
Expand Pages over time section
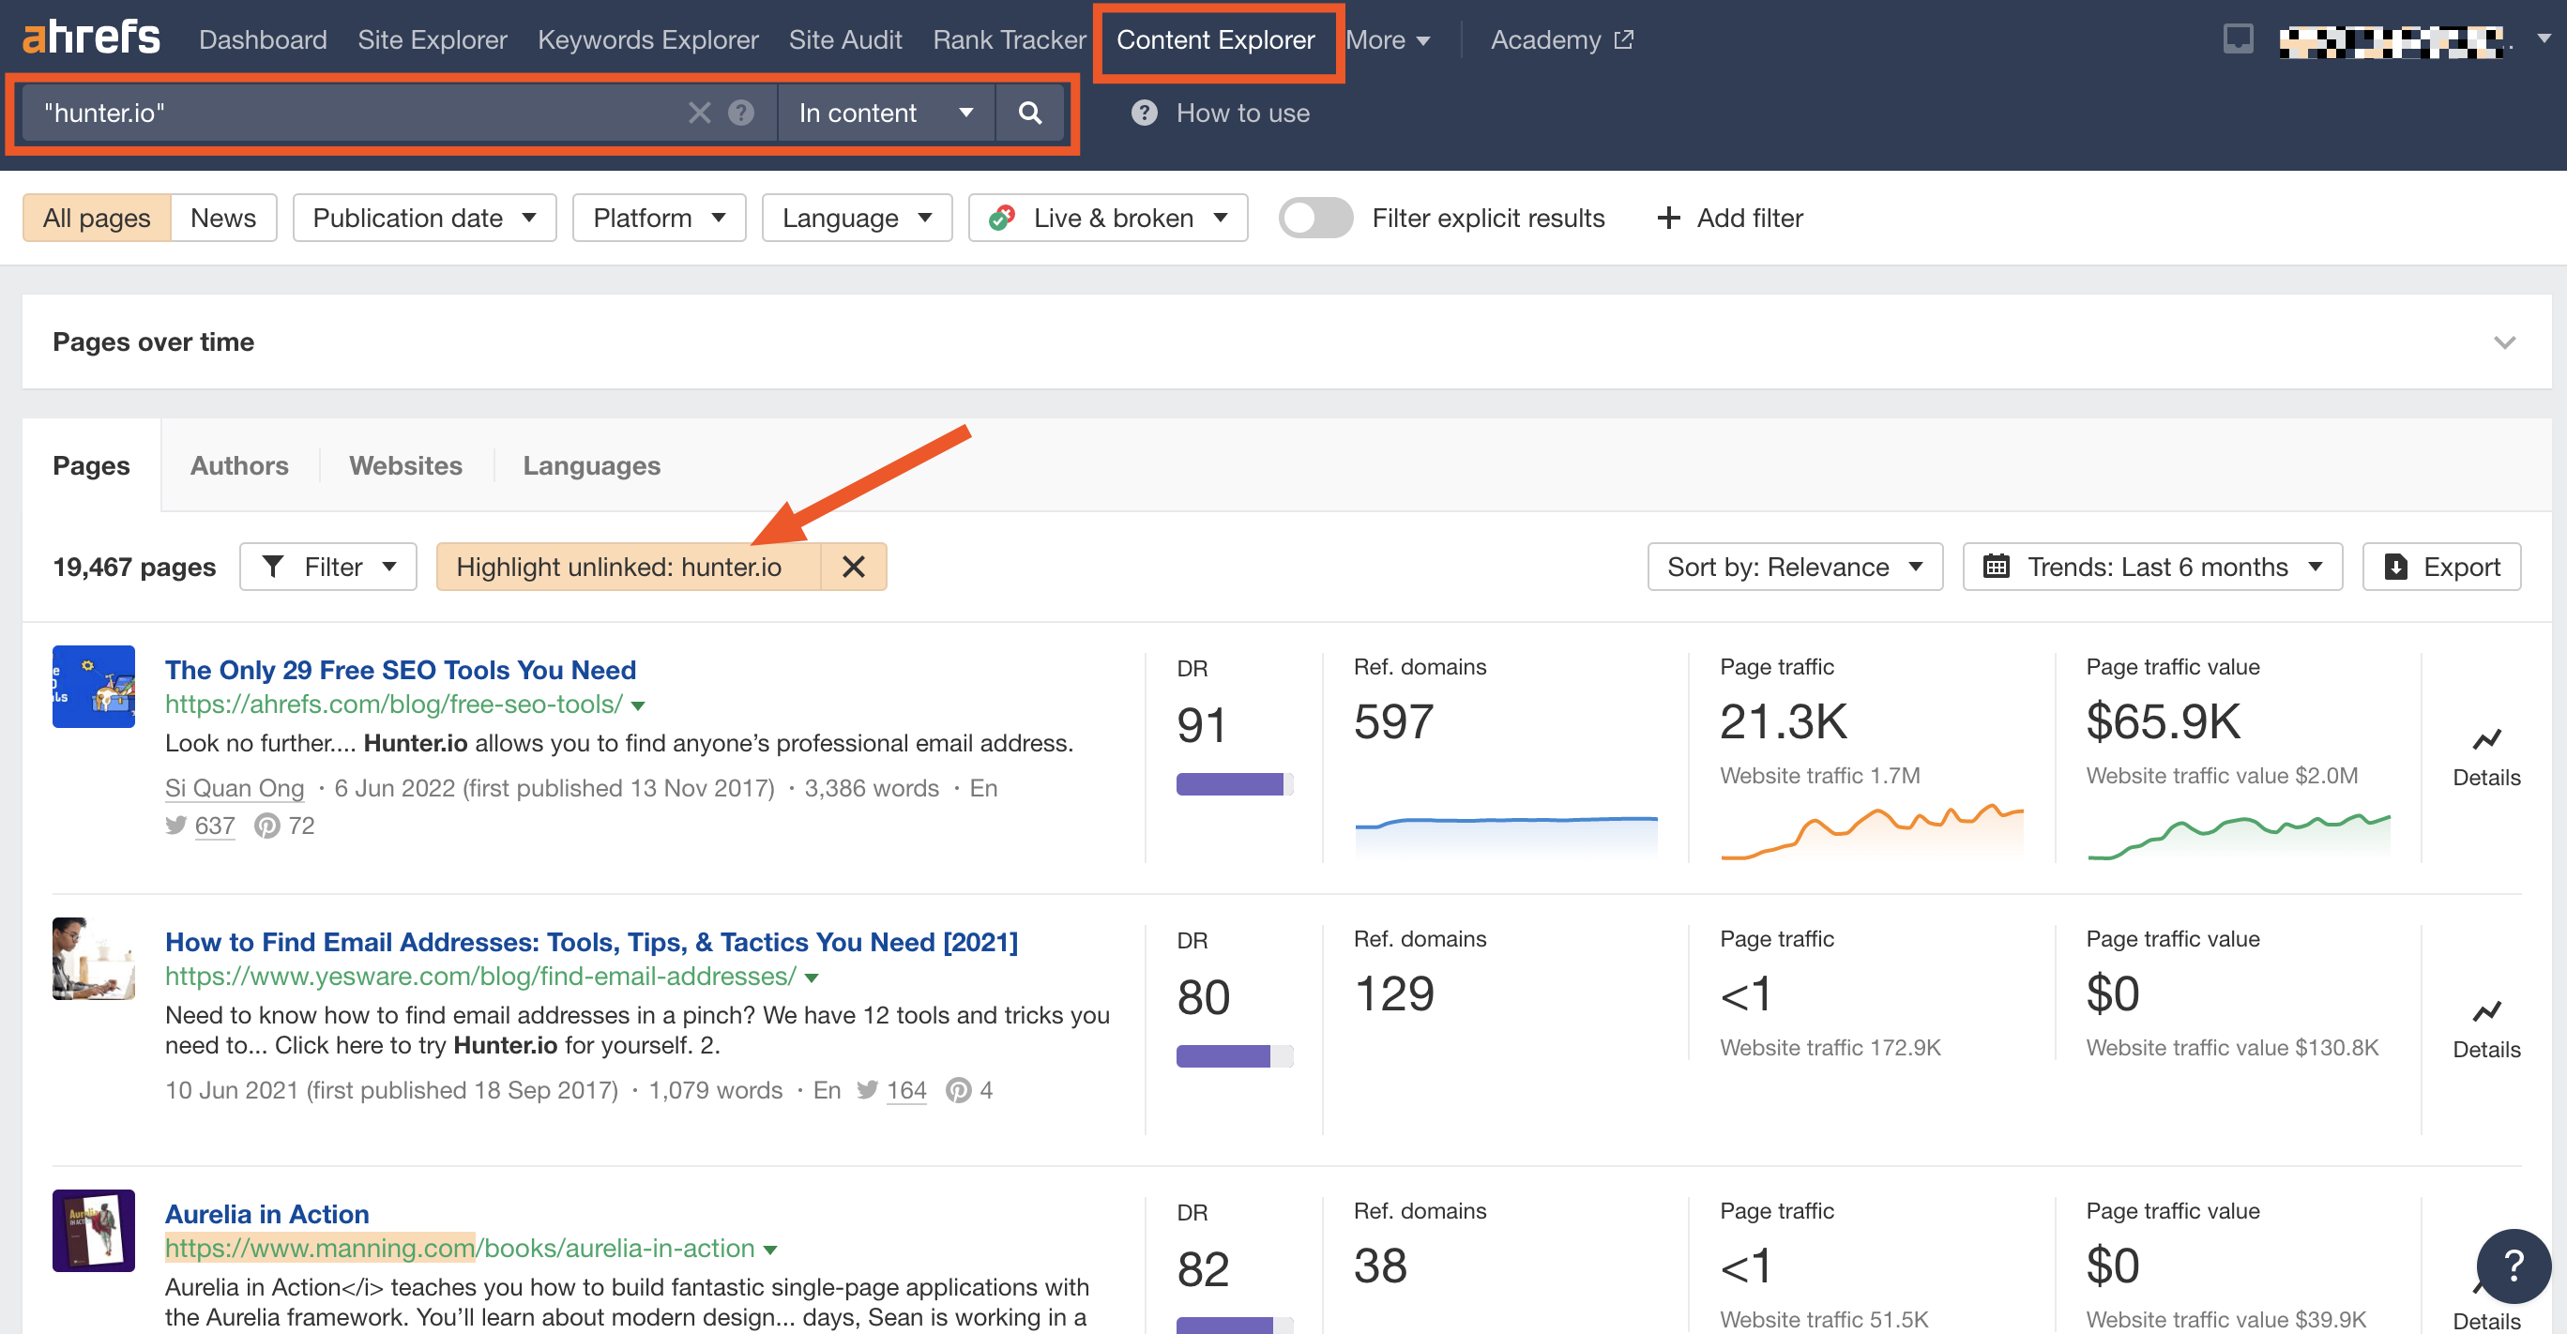click(2503, 341)
